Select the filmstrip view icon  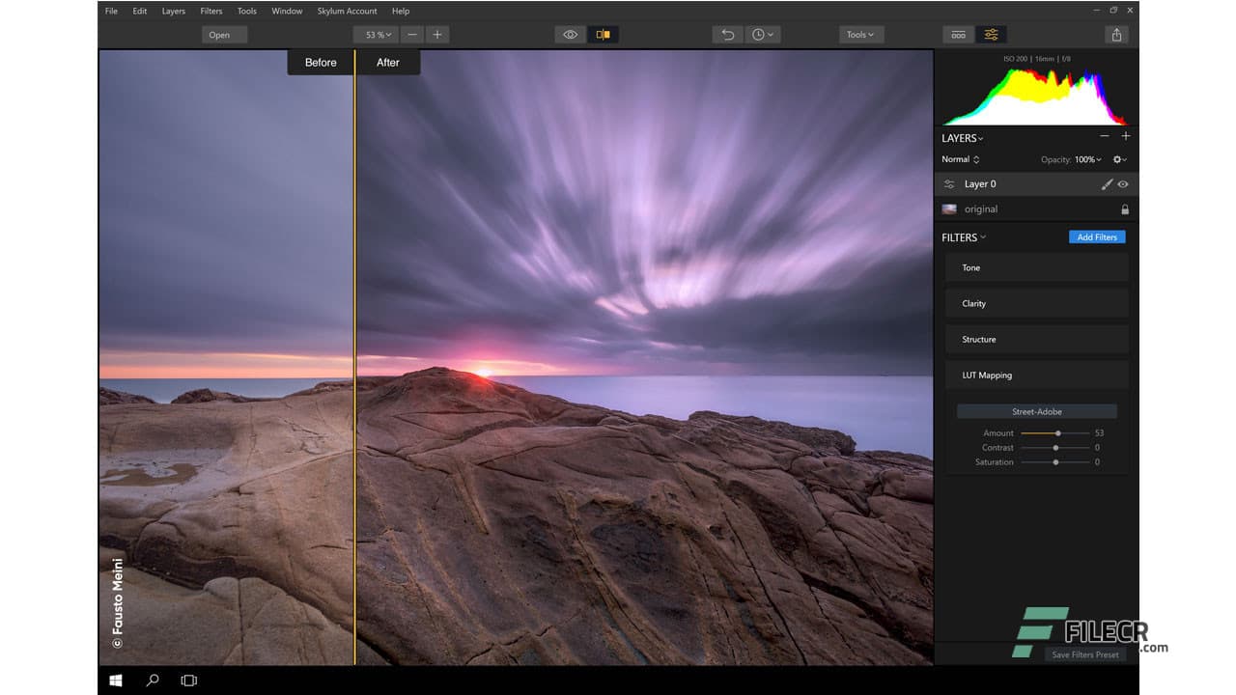coord(958,34)
